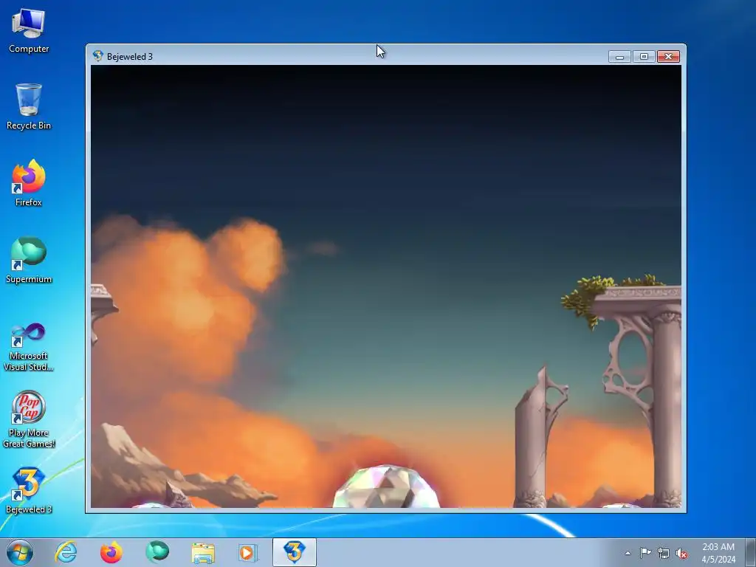Open the Action Center flag icon
Screen dimensions: 756x567
point(645,553)
